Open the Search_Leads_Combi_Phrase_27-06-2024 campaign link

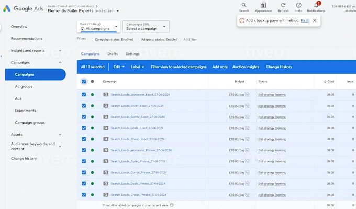(x=139, y=172)
